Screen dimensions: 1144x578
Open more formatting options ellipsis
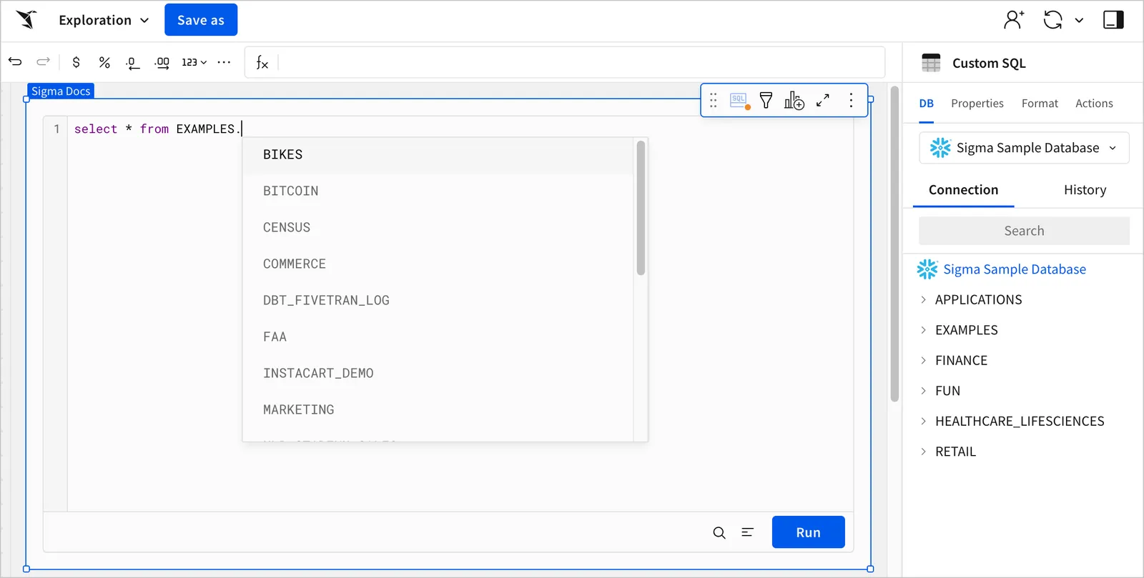[224, 62]
